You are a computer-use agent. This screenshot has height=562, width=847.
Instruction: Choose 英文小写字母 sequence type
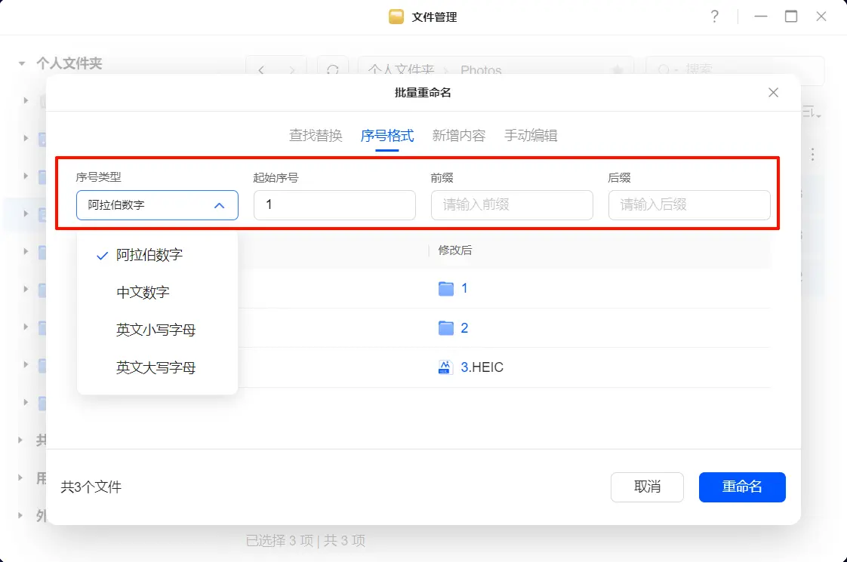tap(156, 330)
